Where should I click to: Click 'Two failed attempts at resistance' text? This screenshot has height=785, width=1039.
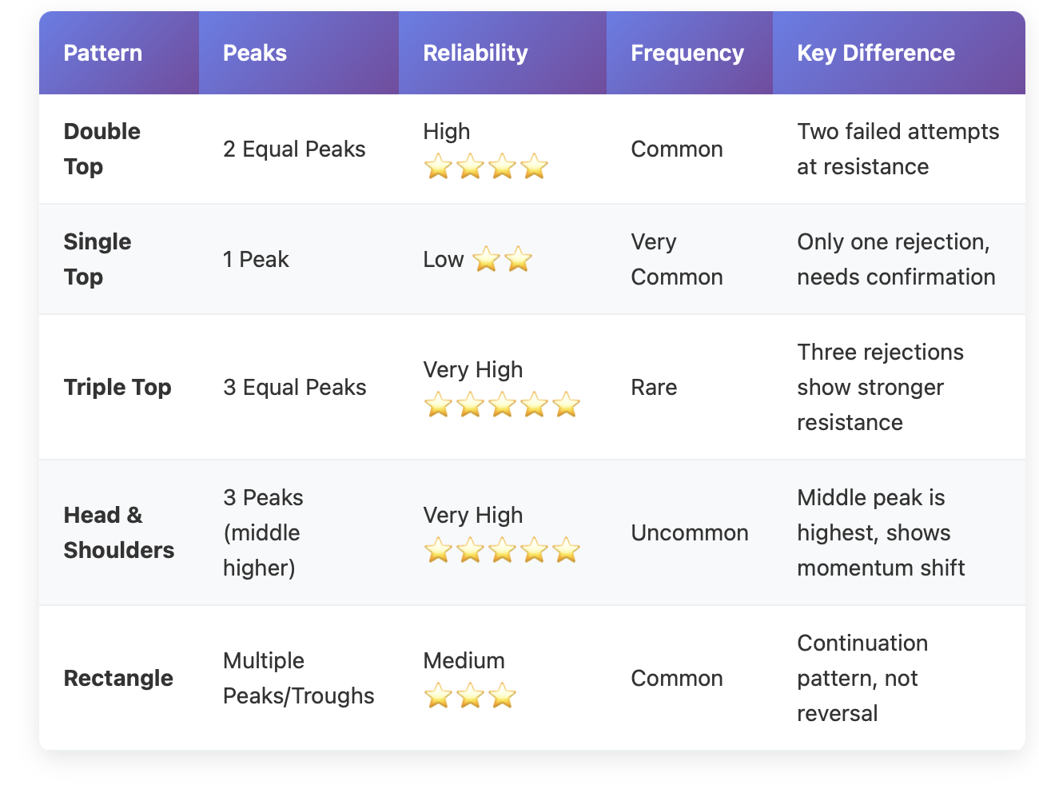point(898,149)
